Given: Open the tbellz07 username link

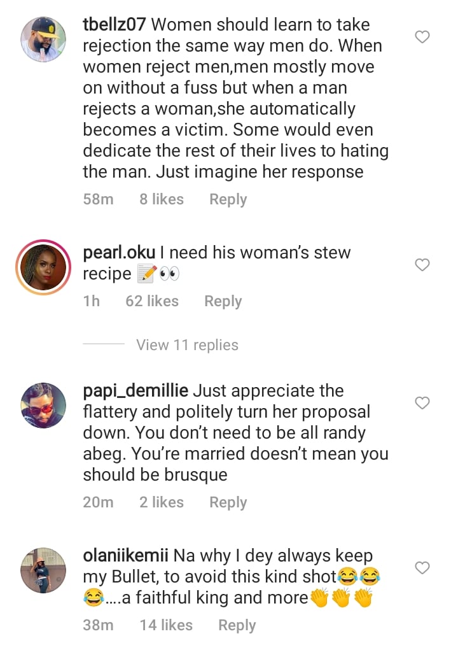Looking at the screenshot, I should 115,25.
